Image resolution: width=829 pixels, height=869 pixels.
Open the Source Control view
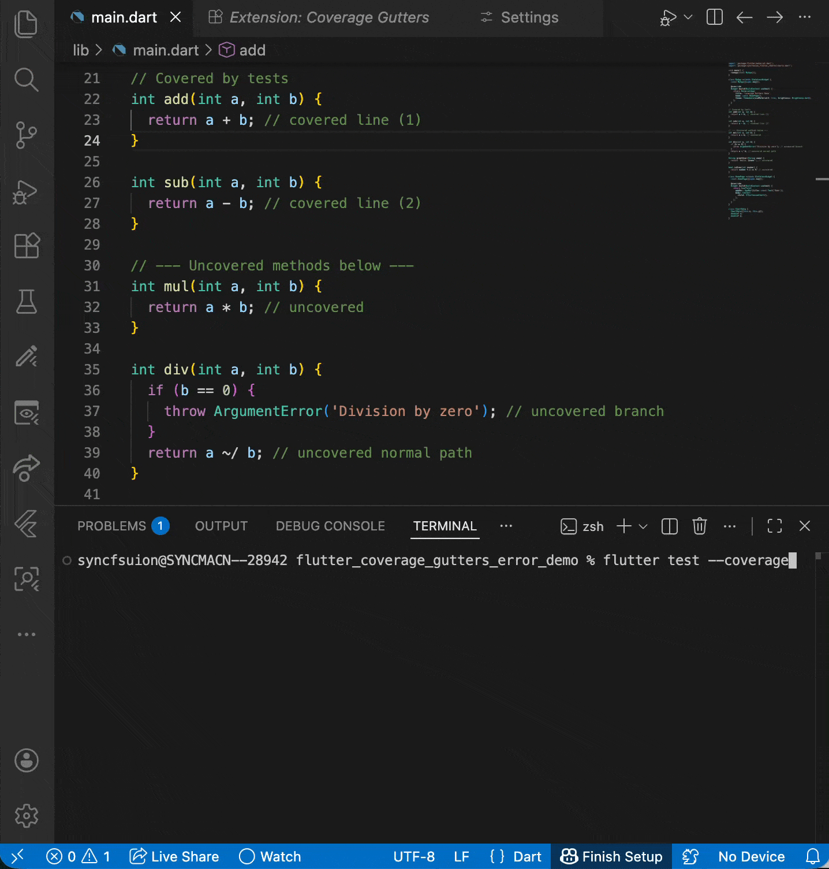point(26,135)
